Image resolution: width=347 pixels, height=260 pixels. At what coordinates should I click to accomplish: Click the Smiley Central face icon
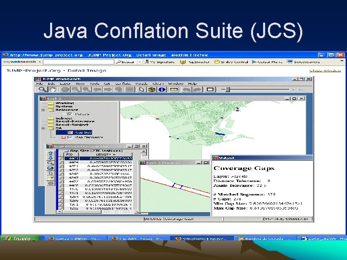point(216,62)
